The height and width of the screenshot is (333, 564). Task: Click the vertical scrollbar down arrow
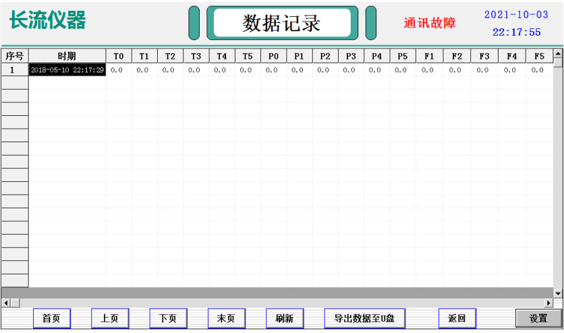tap(557, 293)
